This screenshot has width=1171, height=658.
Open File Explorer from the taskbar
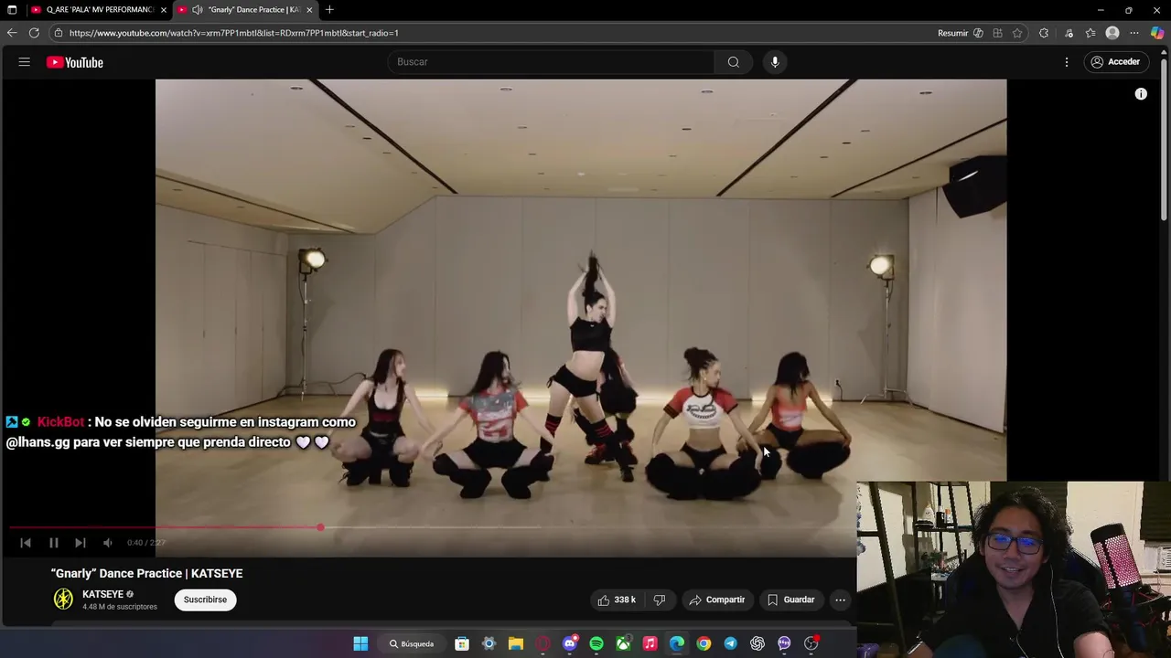coord(516,643)
